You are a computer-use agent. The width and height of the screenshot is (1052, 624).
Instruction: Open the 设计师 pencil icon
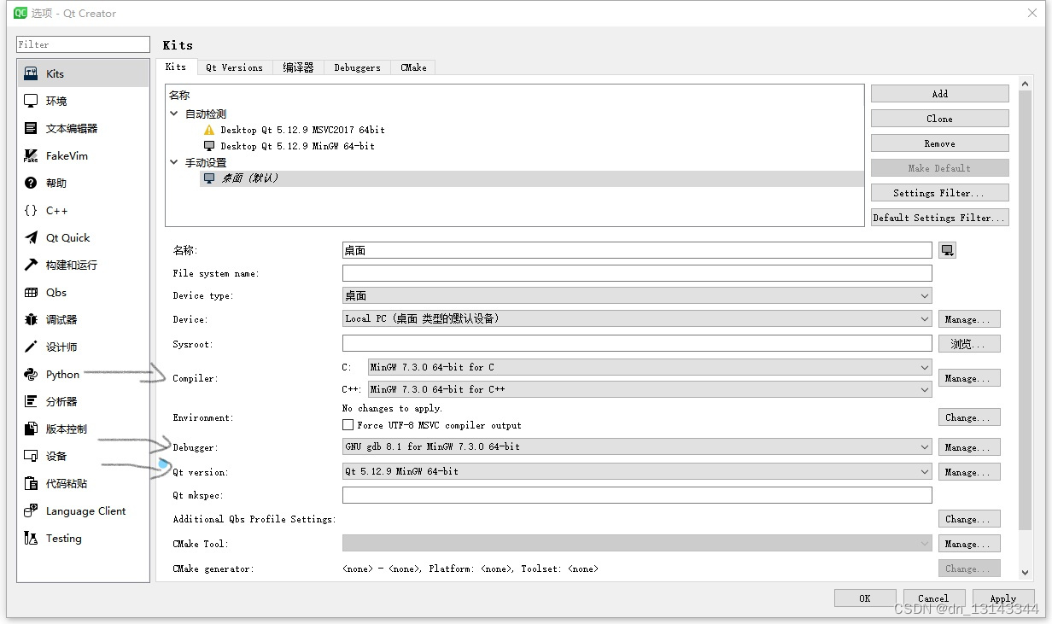click(31, 347)
